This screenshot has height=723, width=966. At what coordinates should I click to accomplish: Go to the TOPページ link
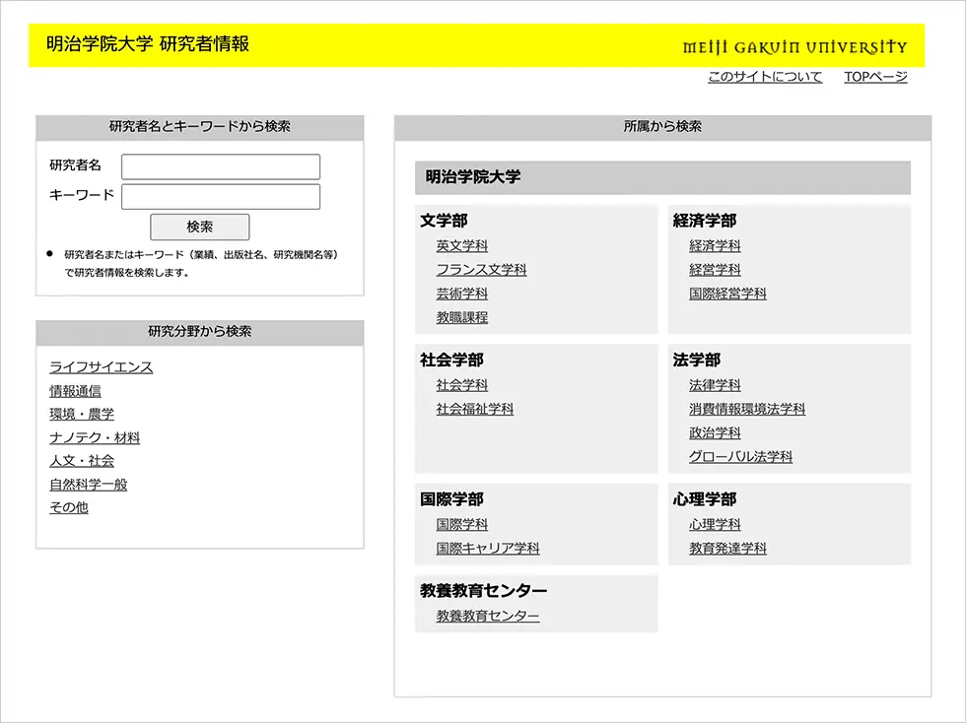pyautogui.click(x=875, y=77)
